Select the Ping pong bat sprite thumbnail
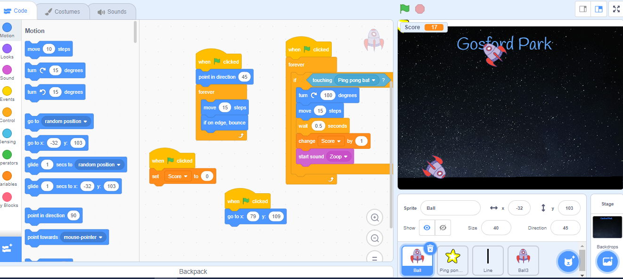 [452, 261]
